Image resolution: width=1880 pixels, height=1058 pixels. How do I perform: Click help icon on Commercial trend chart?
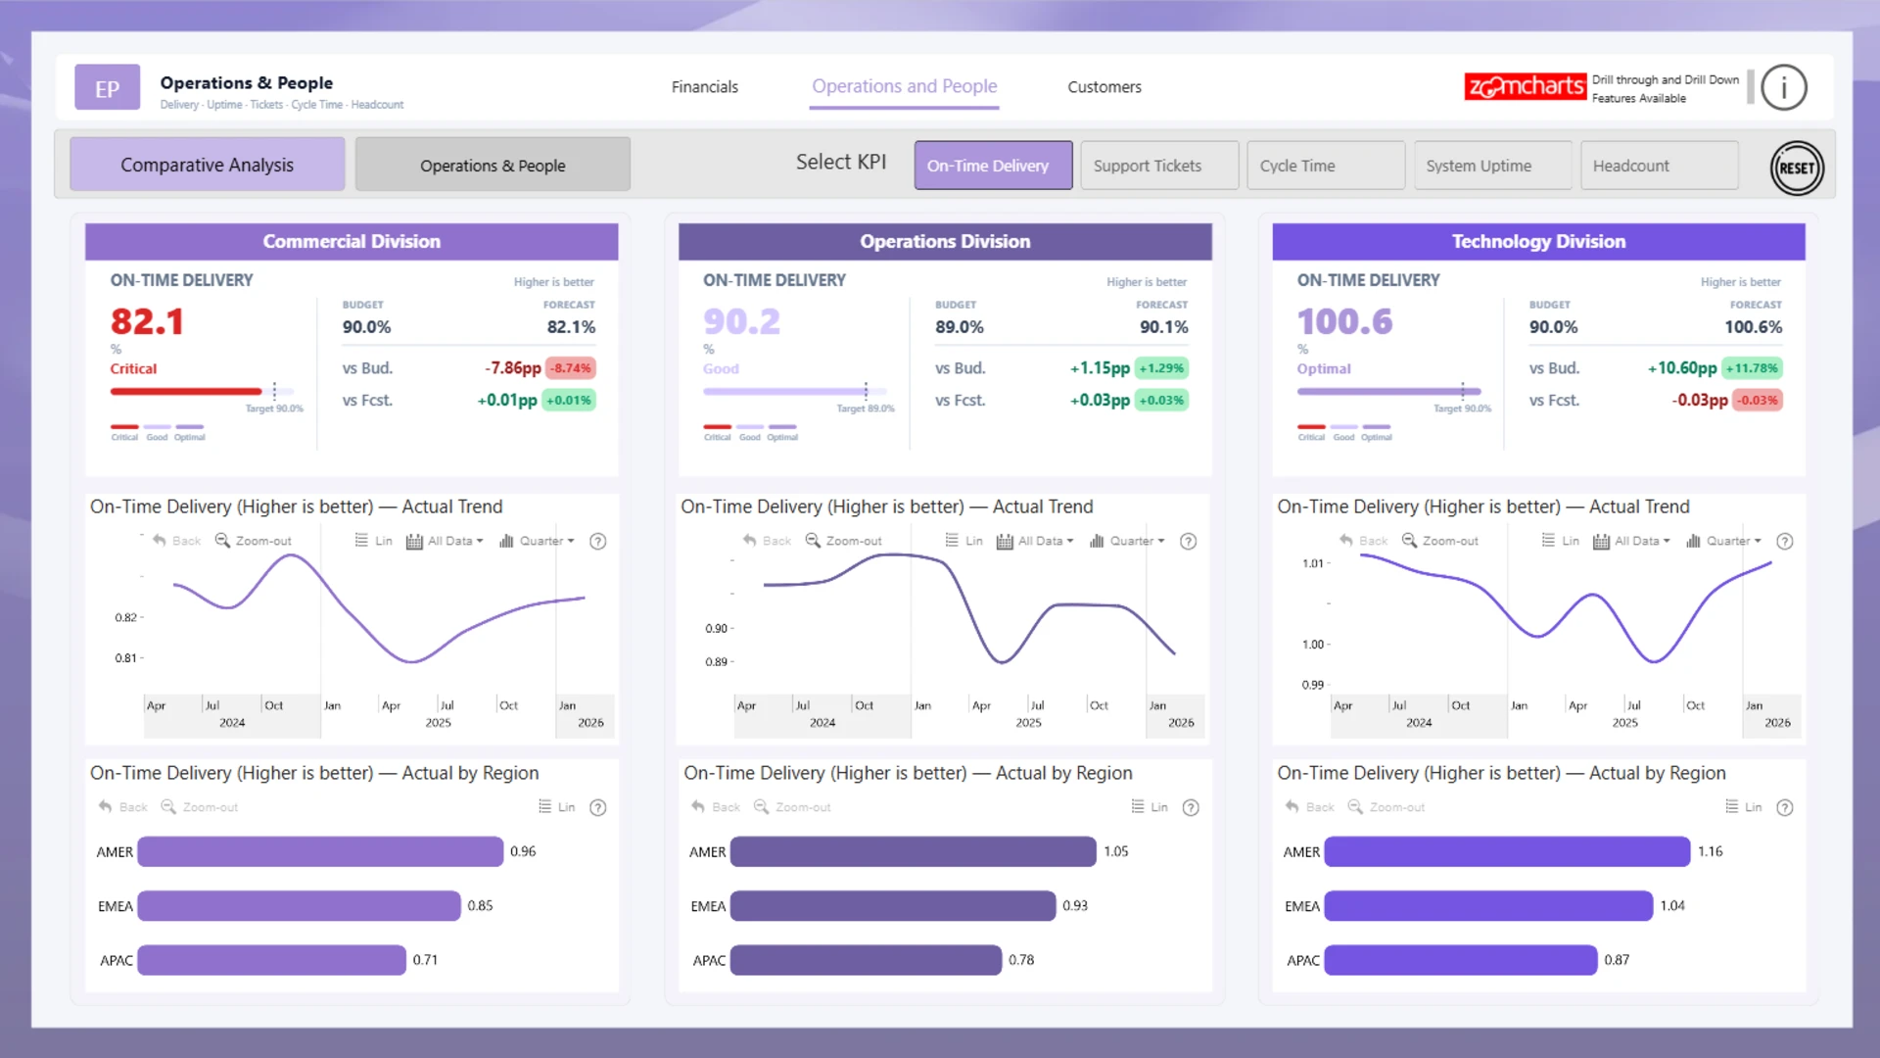click(x=597, y=541)
